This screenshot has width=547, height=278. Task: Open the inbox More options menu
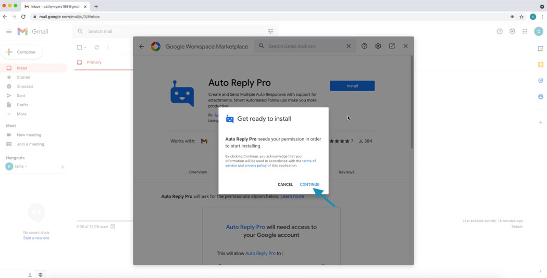click(108, 47)
